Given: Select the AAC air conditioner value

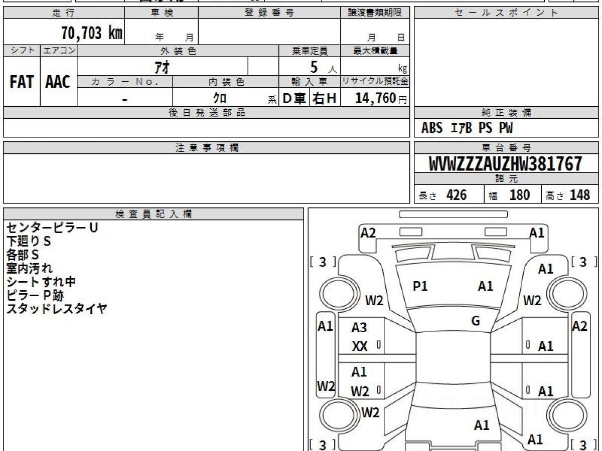Looking at the screenshot, I should [59, 82].
